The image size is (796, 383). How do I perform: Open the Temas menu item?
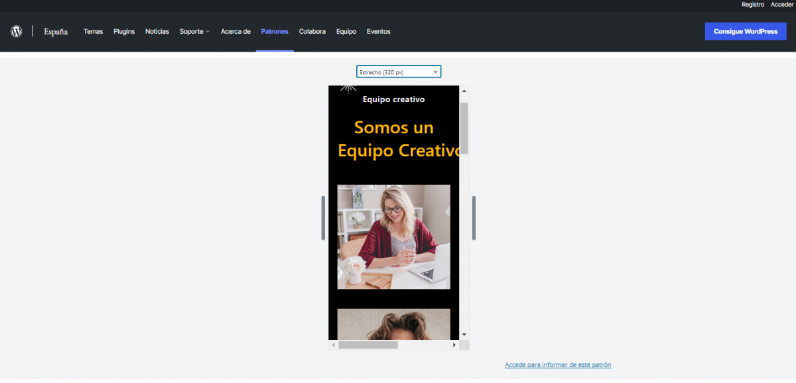[93, 31]
